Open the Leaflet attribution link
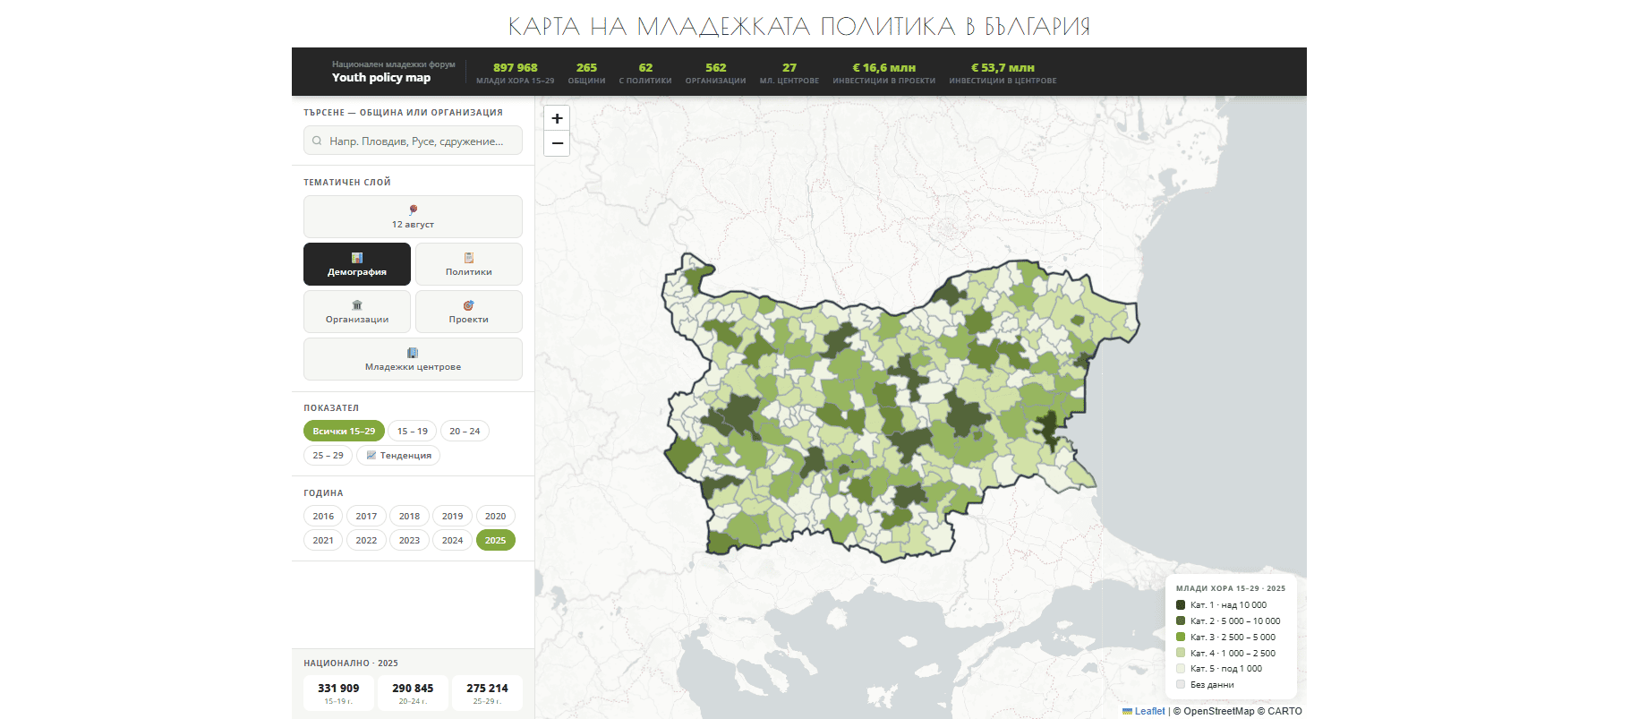Viewport: 1647px width, 719px height. tap(1144, 711)
